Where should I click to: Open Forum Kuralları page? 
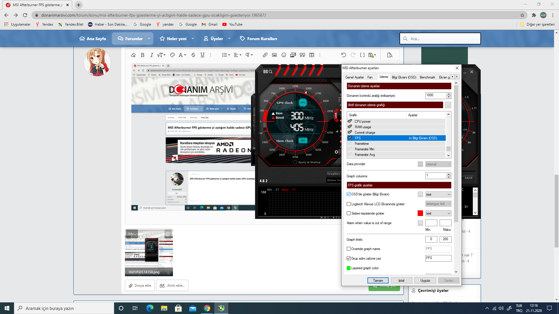pyautogui.click(x=259, y=39)
